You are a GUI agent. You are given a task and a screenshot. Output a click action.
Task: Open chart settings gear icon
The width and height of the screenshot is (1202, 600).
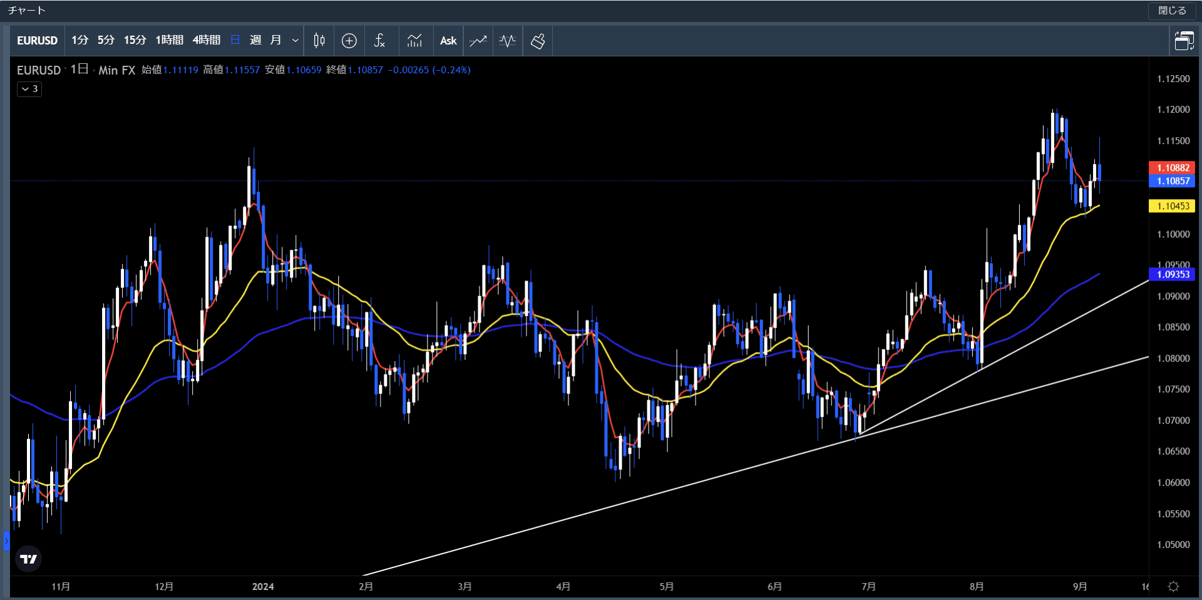click(x=1174, y=587)
